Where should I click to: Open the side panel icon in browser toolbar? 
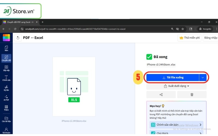pos(191,29)
